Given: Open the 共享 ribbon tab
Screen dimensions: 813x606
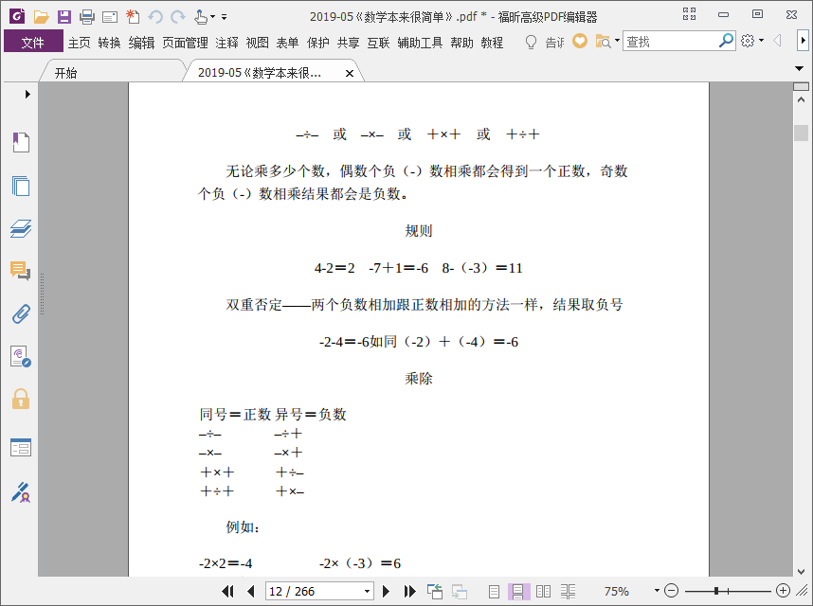Looking at the screenshot, I should tap(348, 43).
